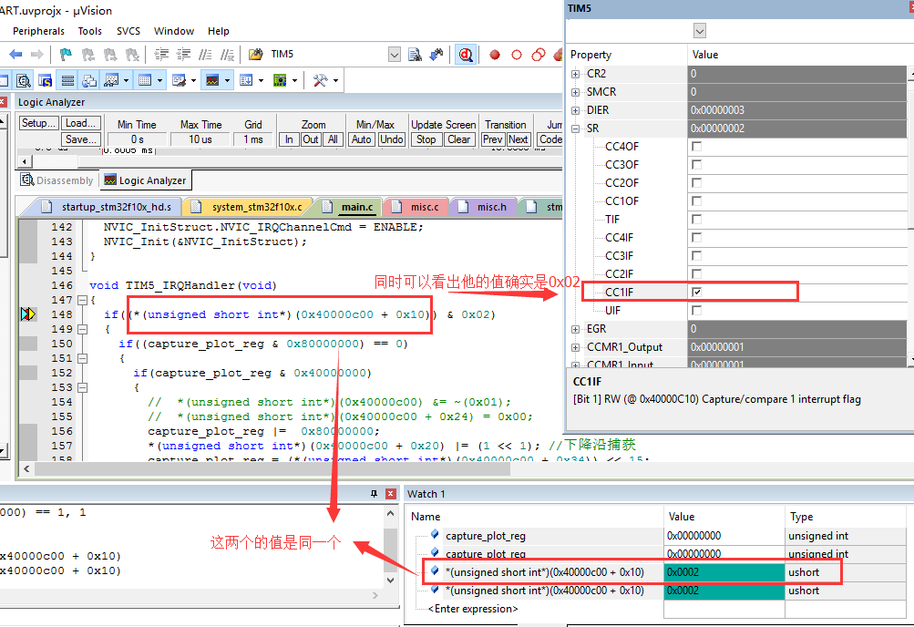Click the navigate backward arrow icon
This screenshot has width=914, height=627.
(15, 54)
